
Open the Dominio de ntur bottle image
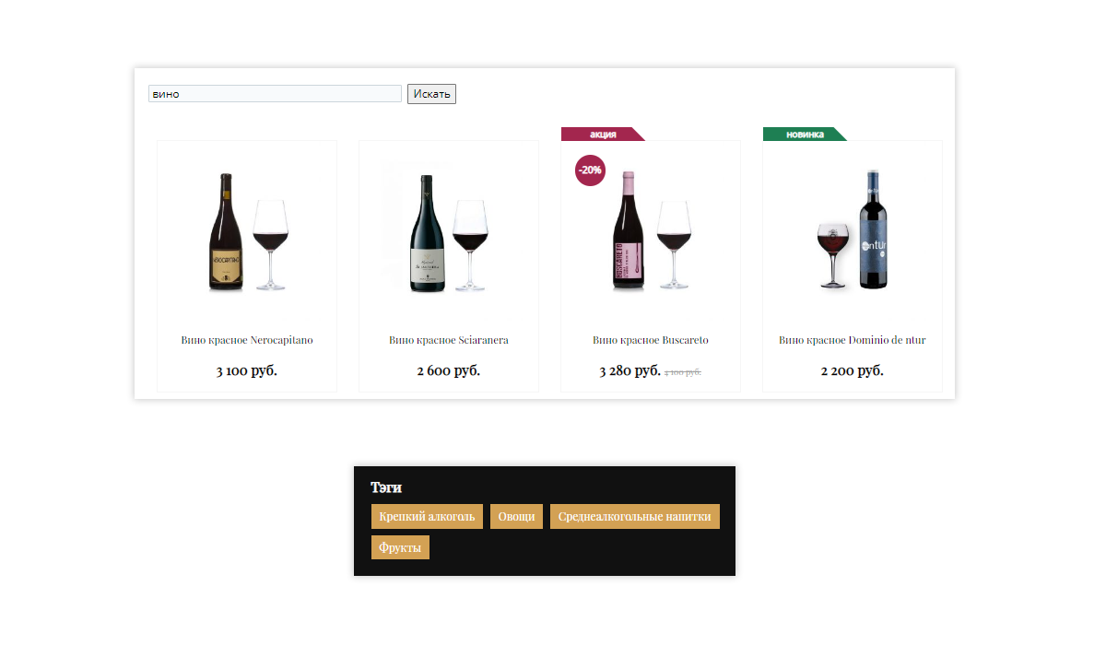point(853,230)
